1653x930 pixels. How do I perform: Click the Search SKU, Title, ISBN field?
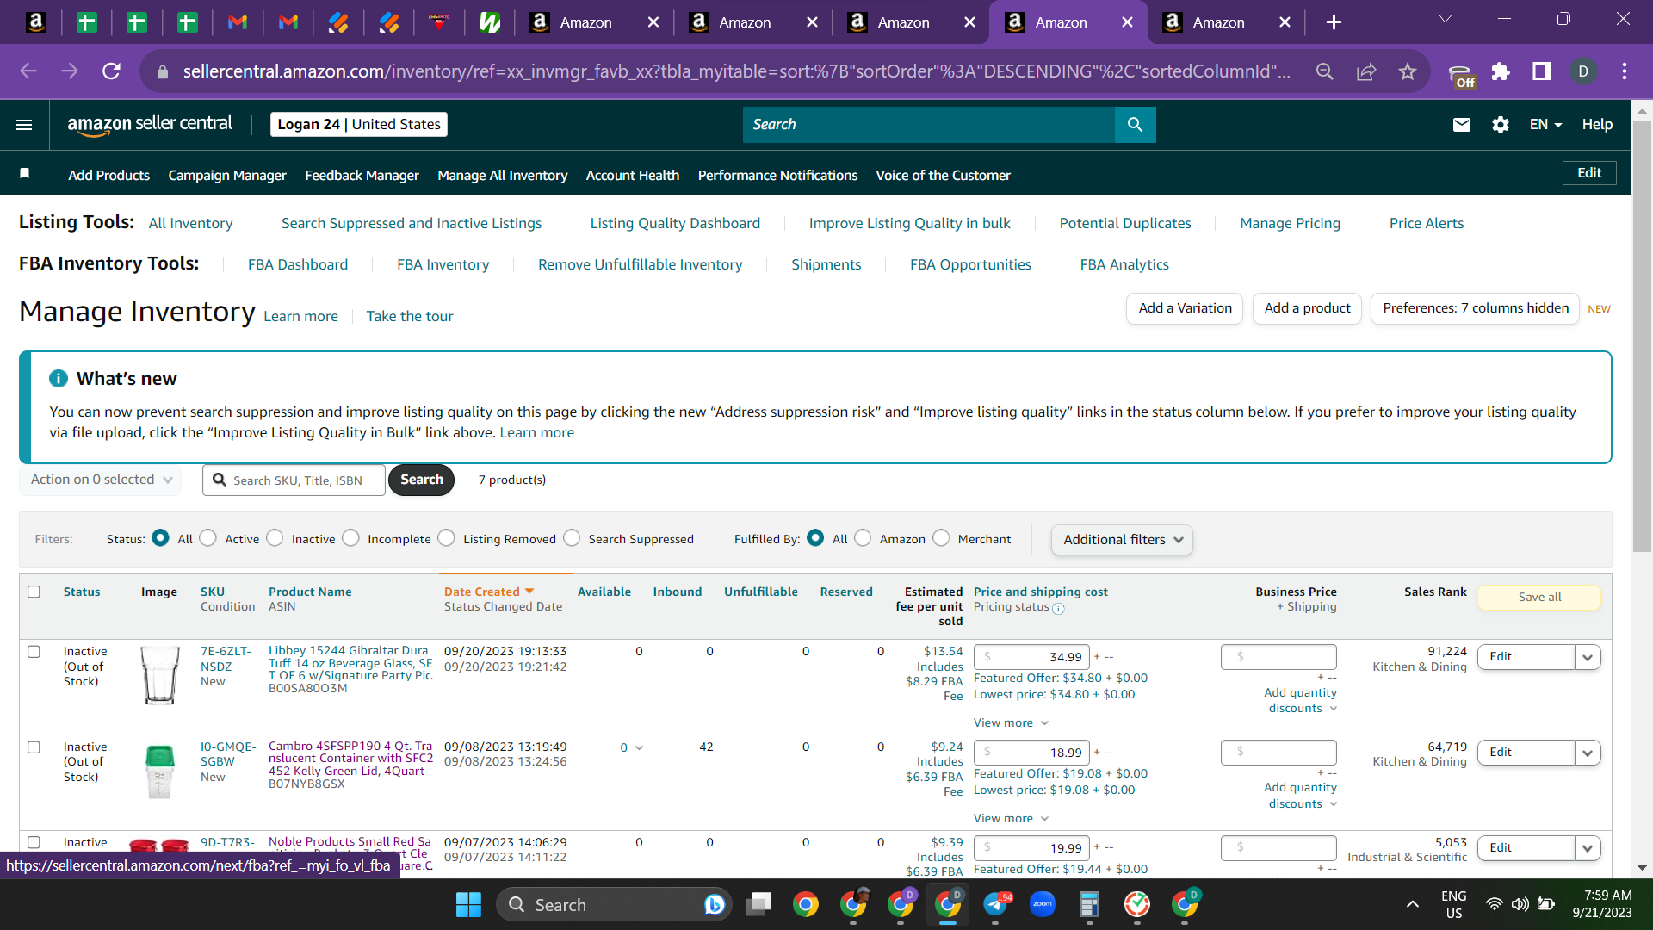294,480
